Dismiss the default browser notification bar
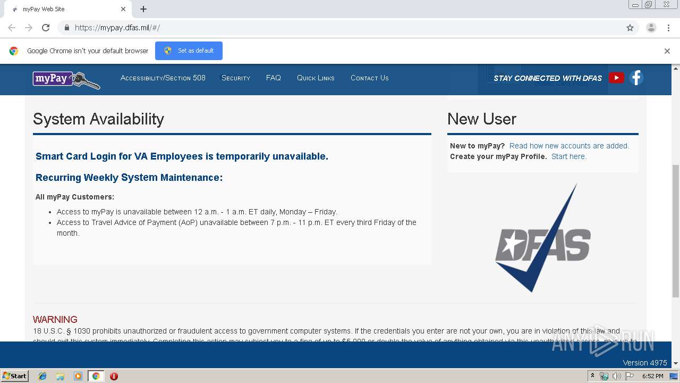The width and height of the screenshot is (680, 383). point(667,51)
